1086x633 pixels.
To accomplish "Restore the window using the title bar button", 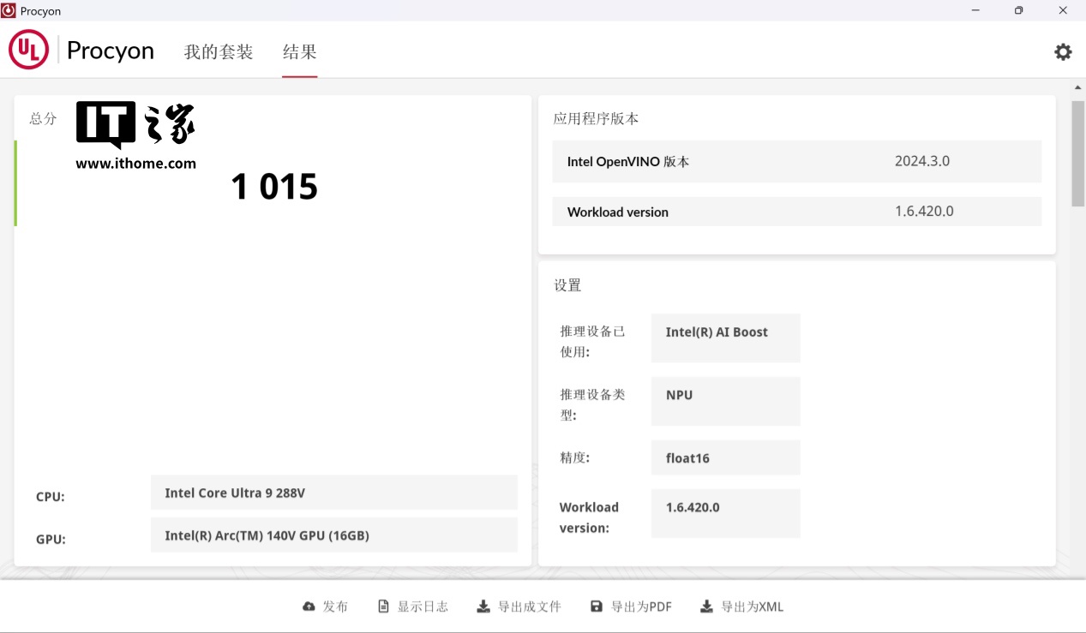I will [x=1018, y=10].
